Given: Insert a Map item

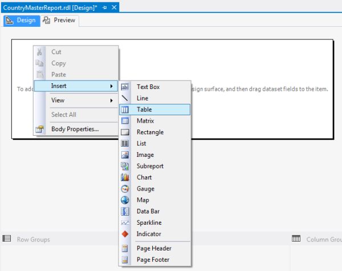Looking at the screenshot, I should (x=155, y=200).
